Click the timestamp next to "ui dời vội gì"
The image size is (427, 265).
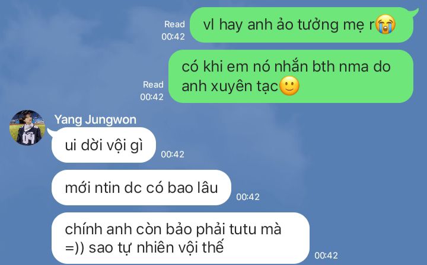173,154
